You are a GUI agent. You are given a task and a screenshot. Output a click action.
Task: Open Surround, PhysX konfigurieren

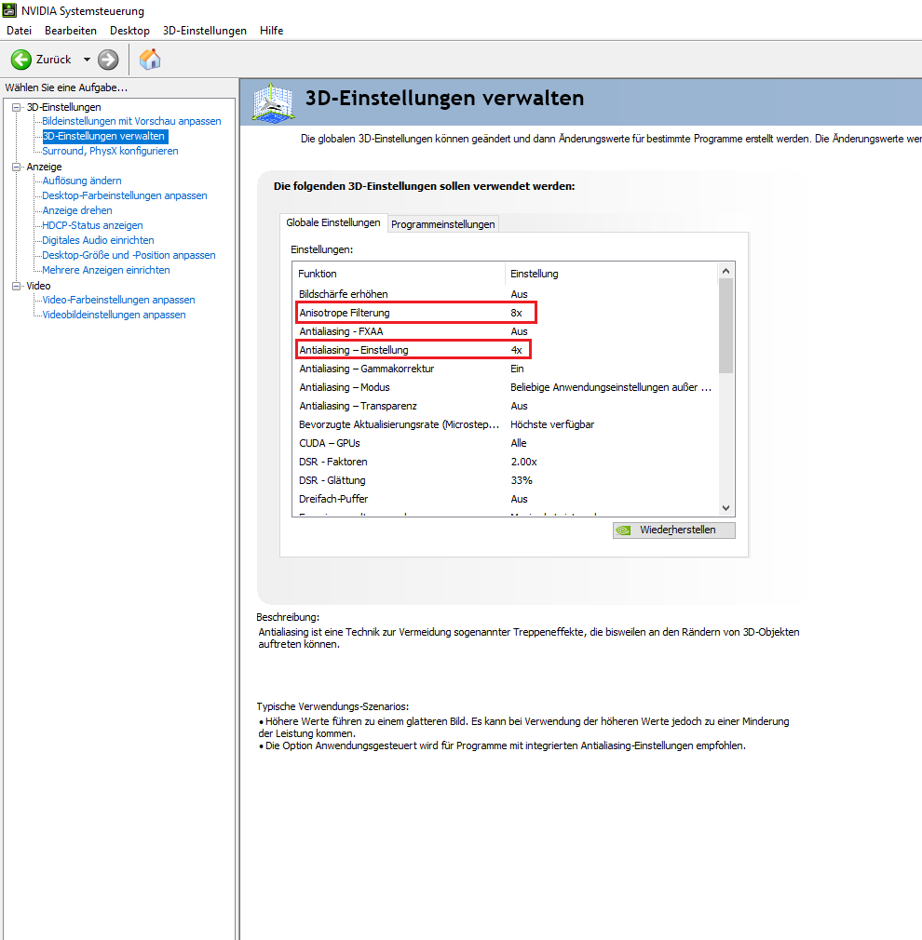[111, 151]
